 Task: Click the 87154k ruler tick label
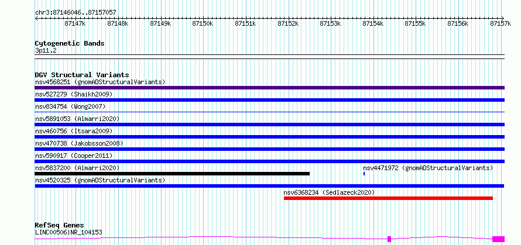coord(373,23)
